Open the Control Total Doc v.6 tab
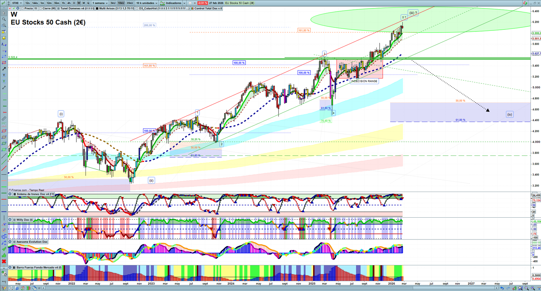The height and width of the screenshot is (291, 541). (x=206, y=8)
